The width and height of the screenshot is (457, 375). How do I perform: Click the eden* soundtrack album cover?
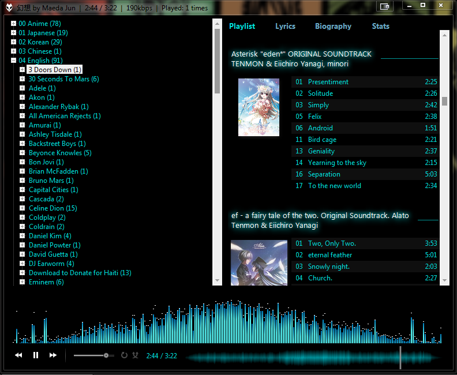pyautogui.click(x=259, y=107)
